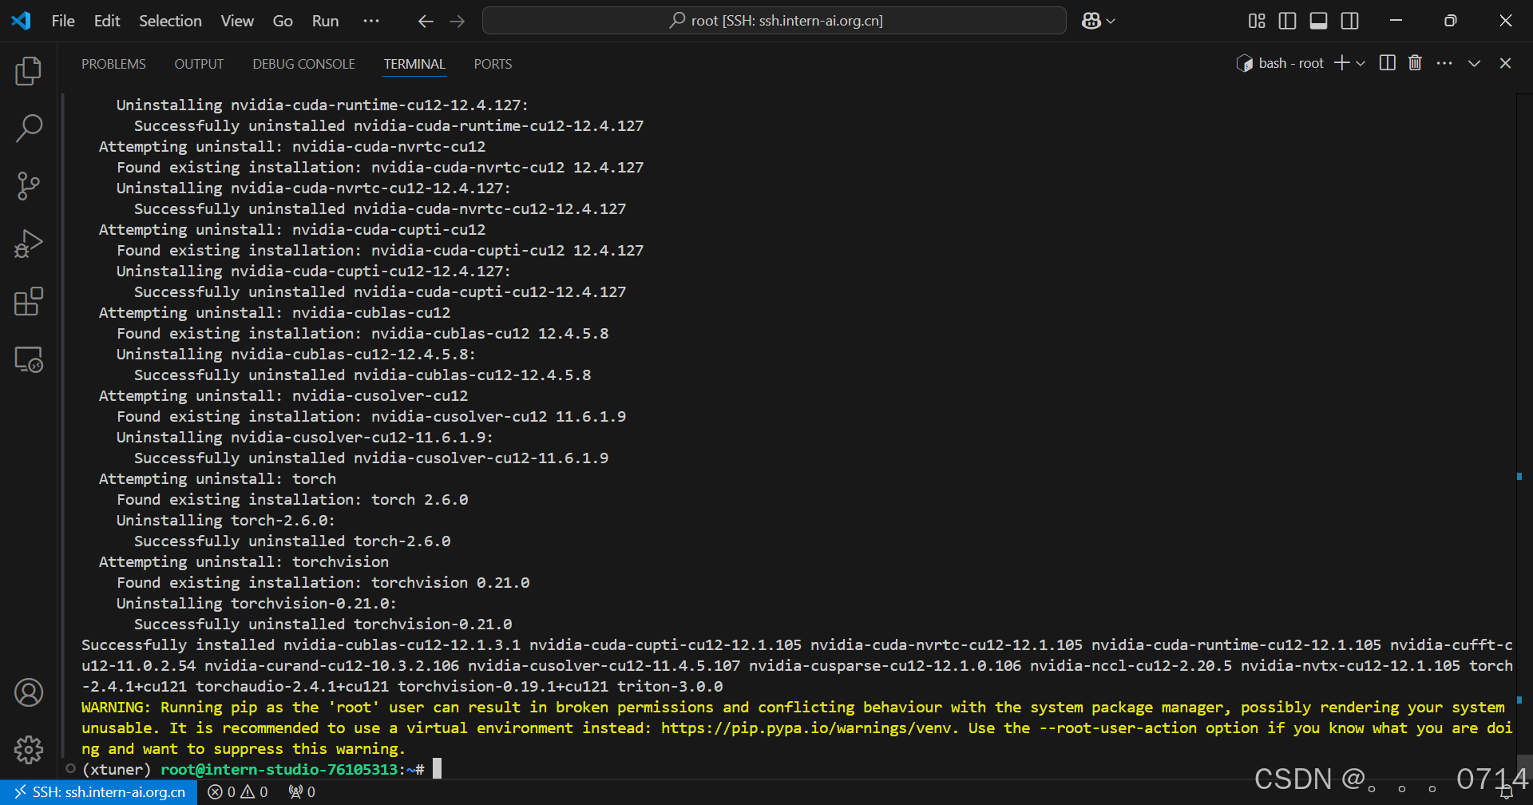Viewport: 1533px width, 805px height.
Task: Open the Accounts menu icon
Action: click(x=29, y=692)
